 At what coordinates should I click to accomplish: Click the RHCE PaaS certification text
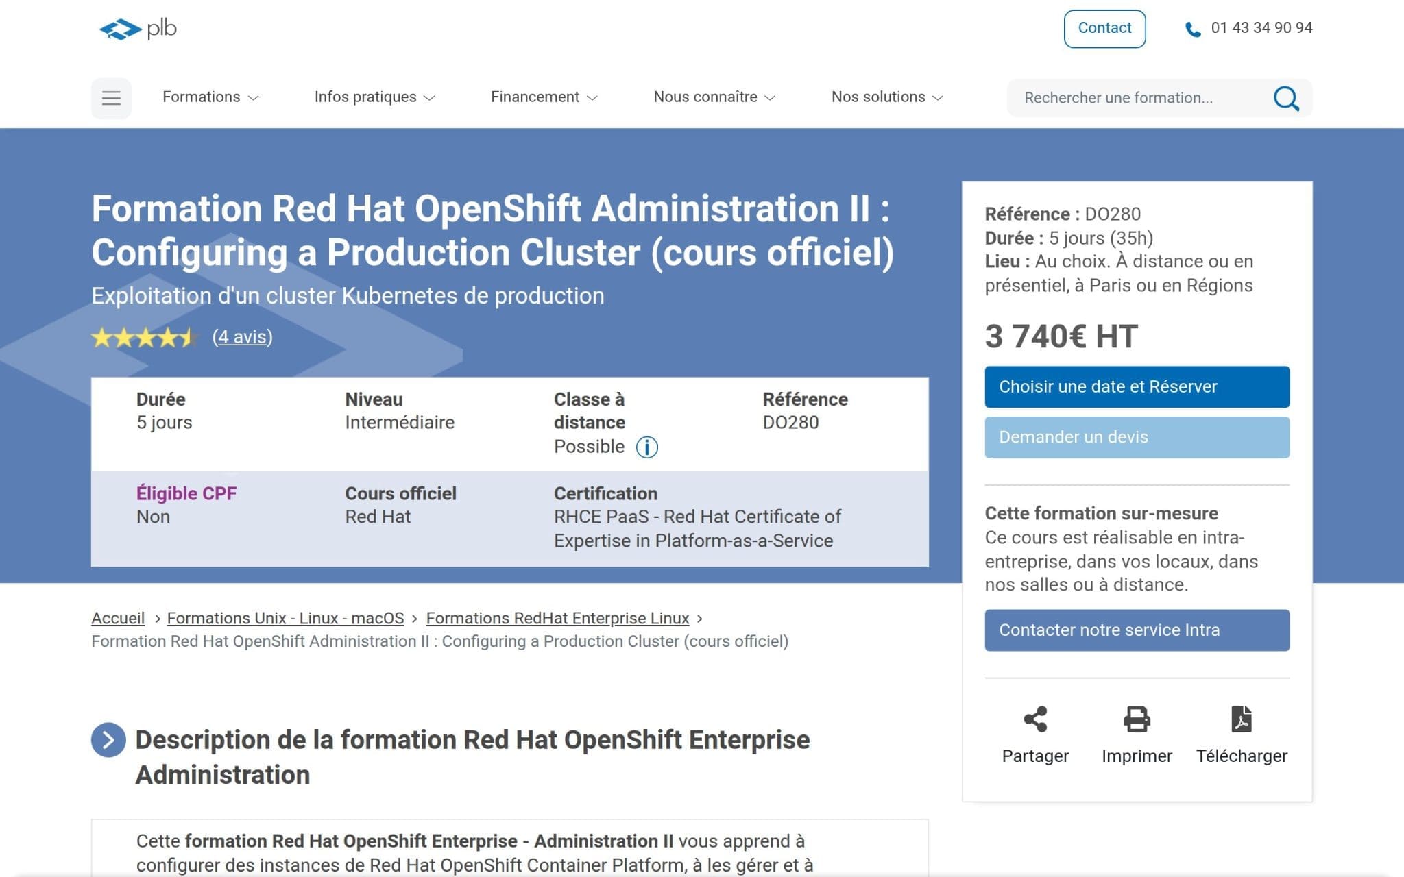697,529
